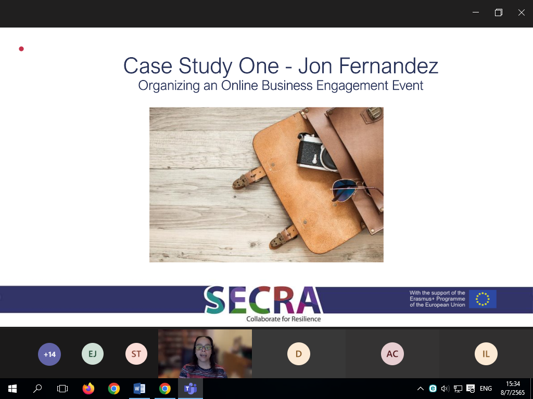Select participant tile D
533x399 pixels.
click(299, 353)
